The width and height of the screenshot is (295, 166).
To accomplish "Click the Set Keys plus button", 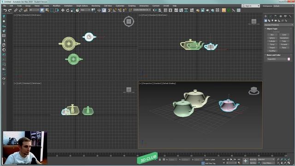I will pos(245,161).
